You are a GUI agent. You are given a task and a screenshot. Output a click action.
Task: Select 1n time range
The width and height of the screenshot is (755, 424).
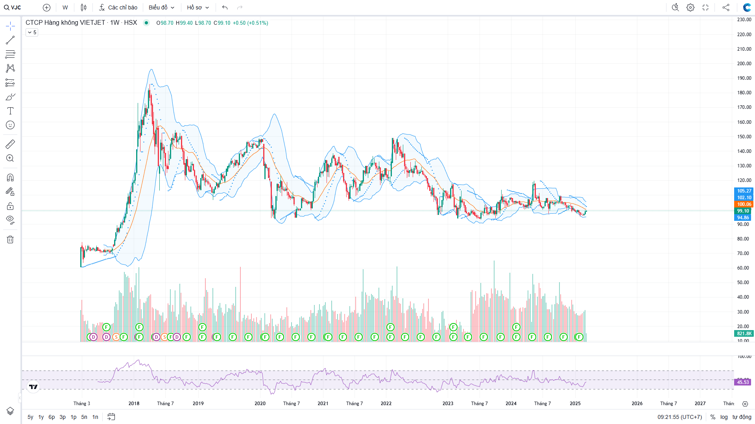95,417
